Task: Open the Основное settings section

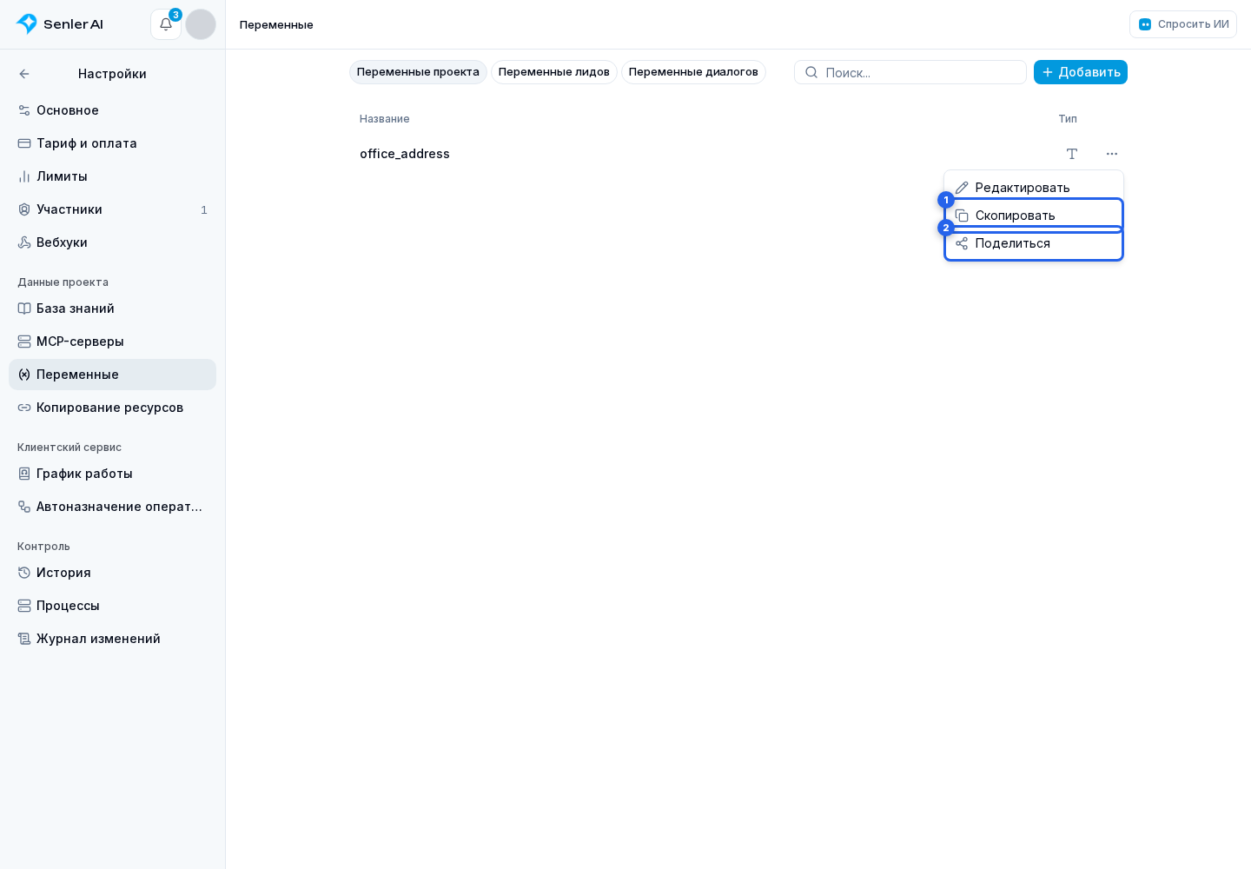Action: point(112,110)
